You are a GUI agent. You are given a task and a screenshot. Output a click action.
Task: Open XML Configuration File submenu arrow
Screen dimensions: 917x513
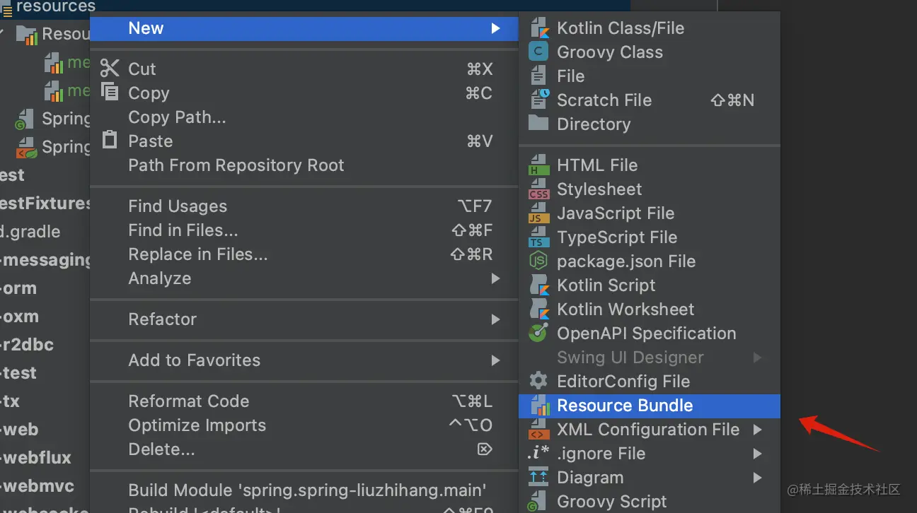click(757, 430)
